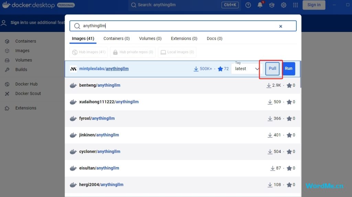
Task: Click the Volumes disk icon in the sidebar
Action: 7,60
